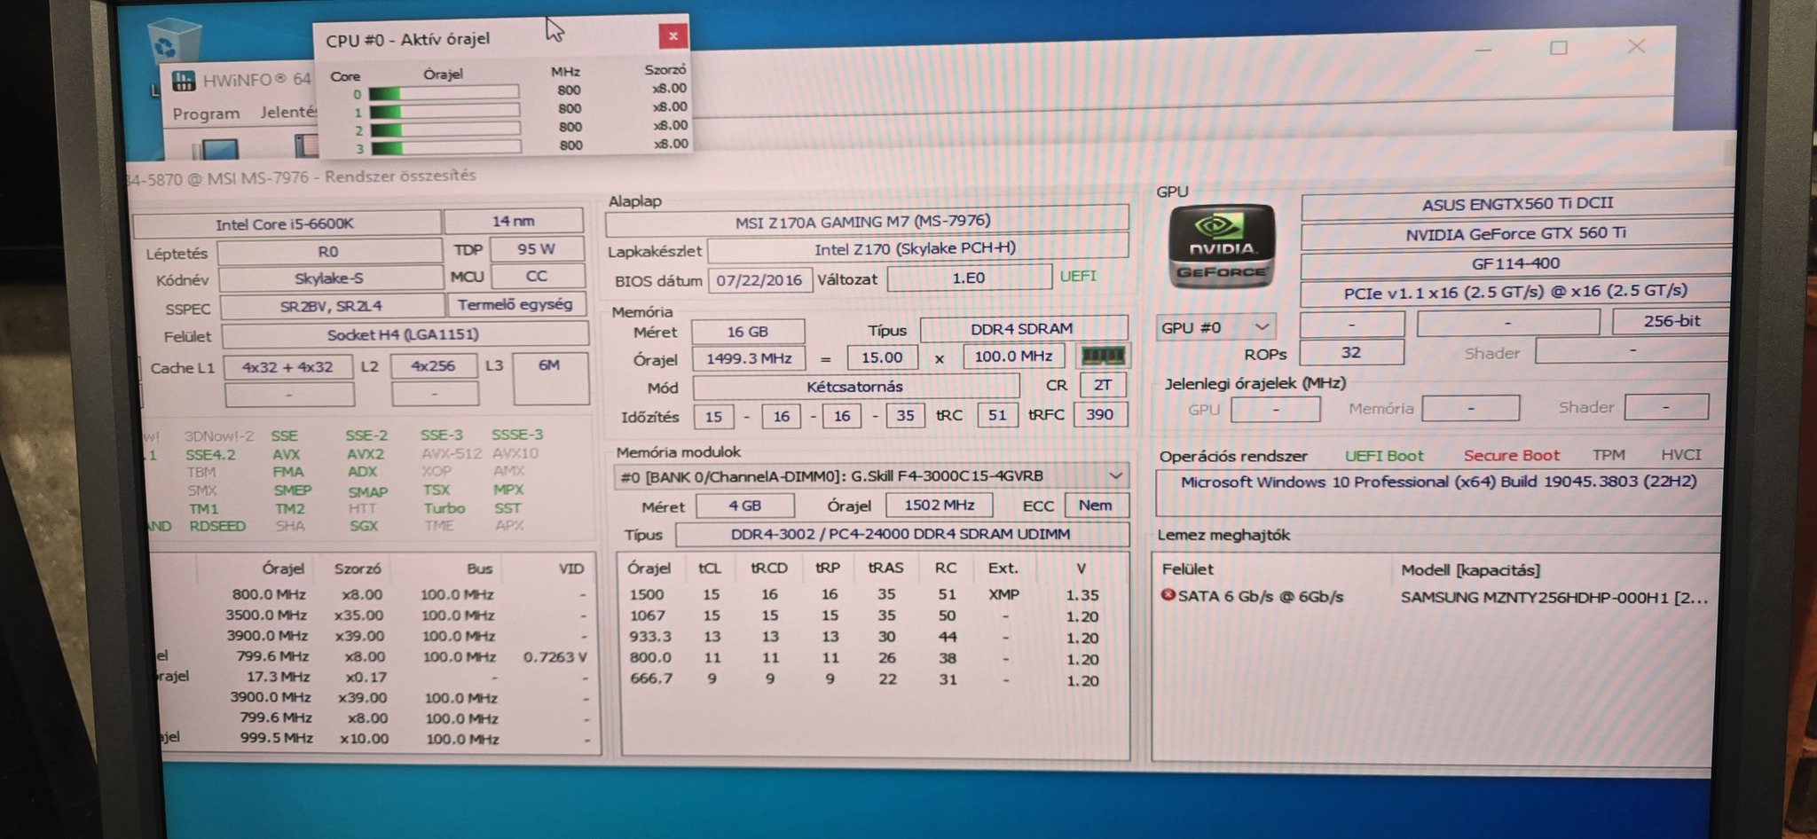Click the NVIDIA GeForce logo

(x=1222, y=246)
